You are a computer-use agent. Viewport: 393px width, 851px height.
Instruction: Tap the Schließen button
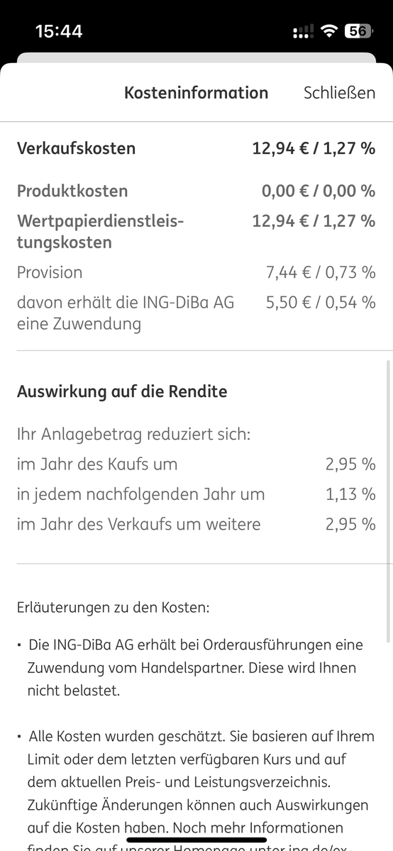(x=339, y=93)
